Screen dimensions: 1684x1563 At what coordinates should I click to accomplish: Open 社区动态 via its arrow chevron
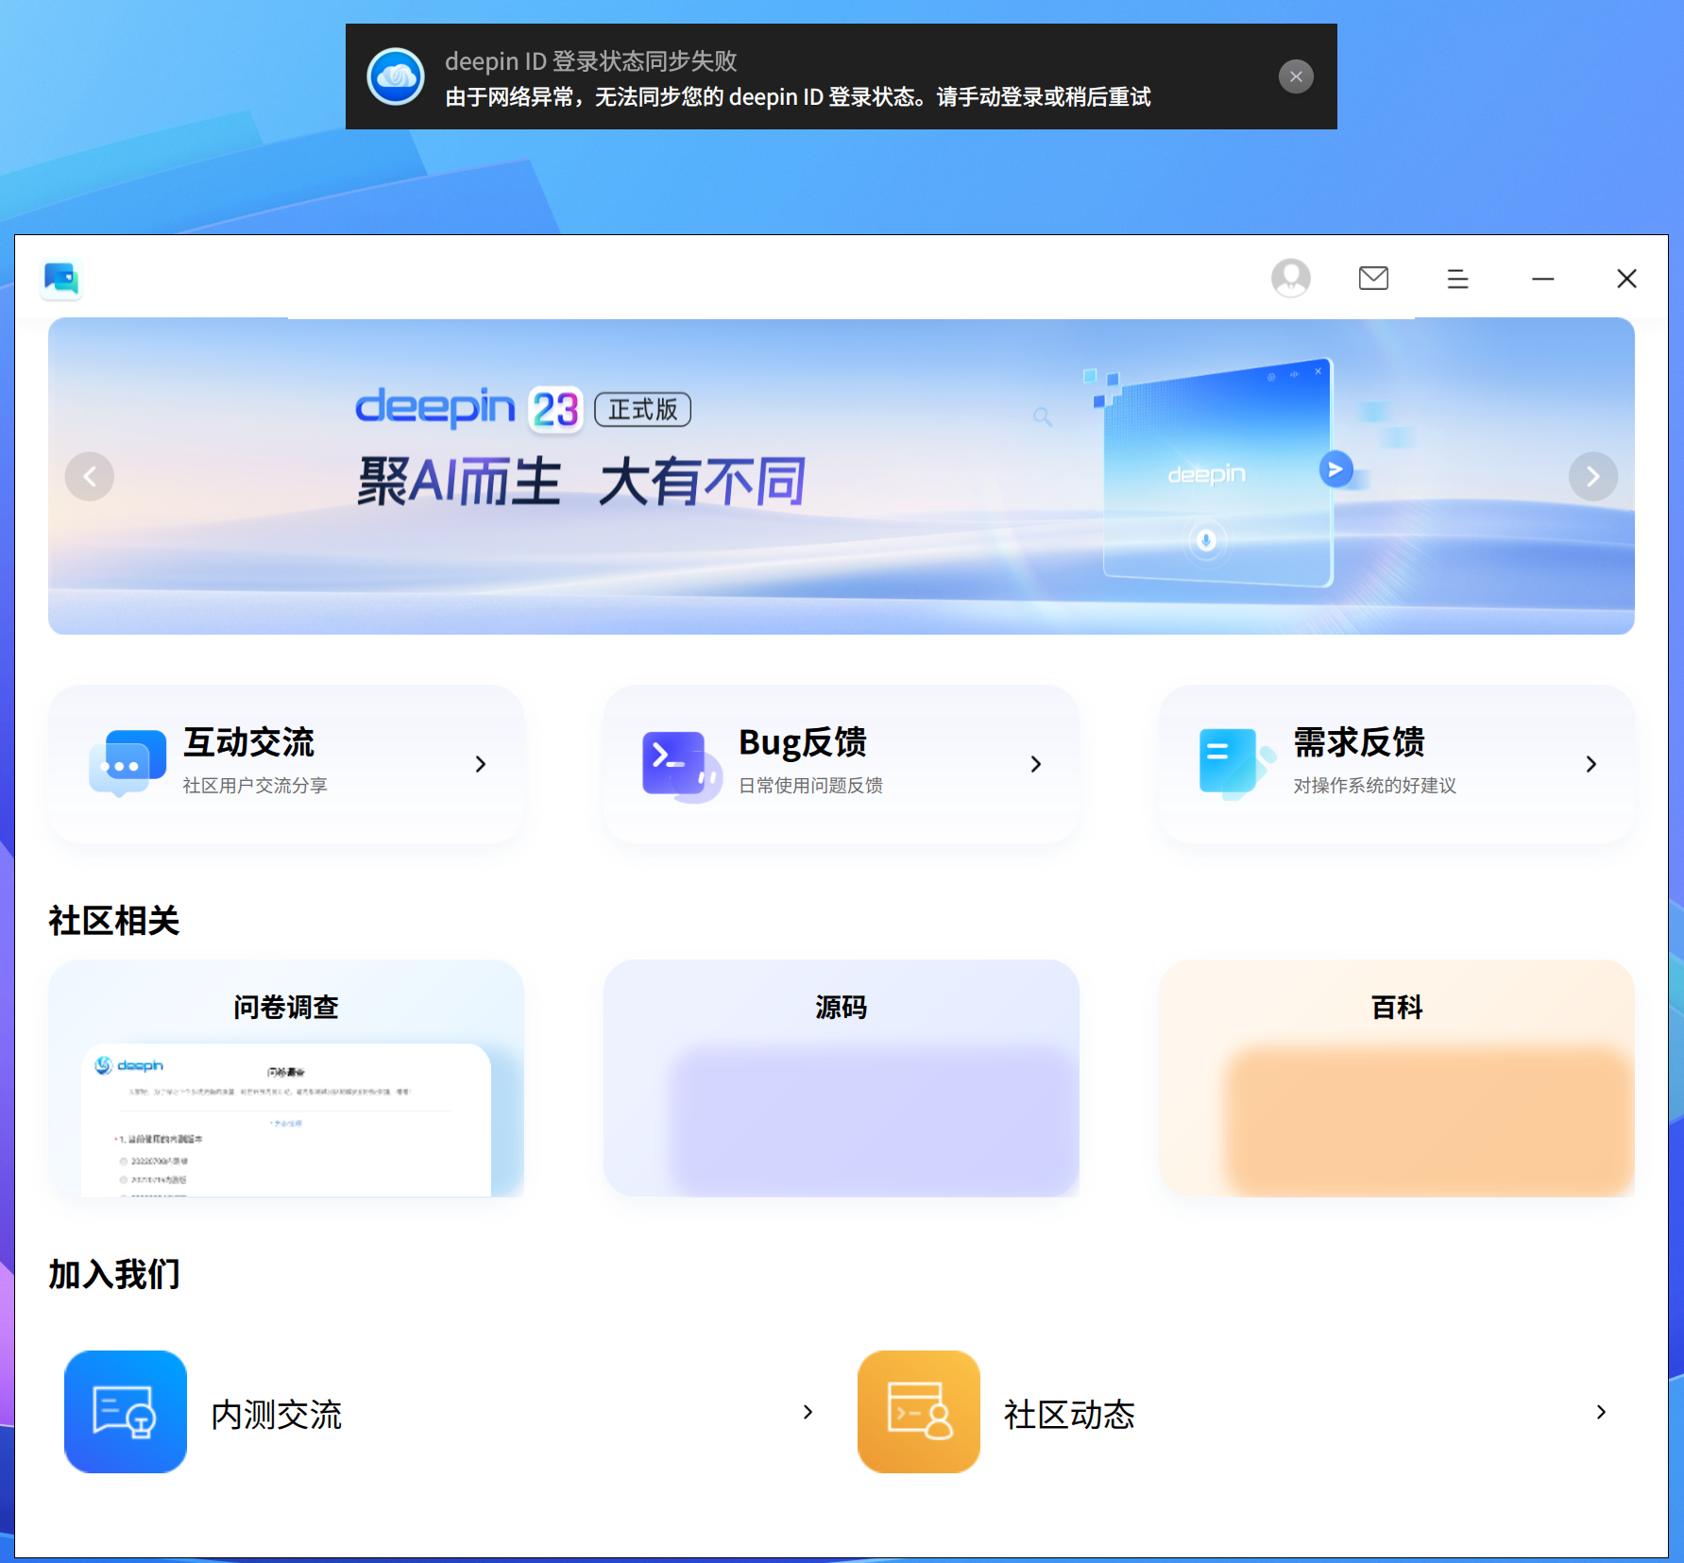(1602, 1412)
